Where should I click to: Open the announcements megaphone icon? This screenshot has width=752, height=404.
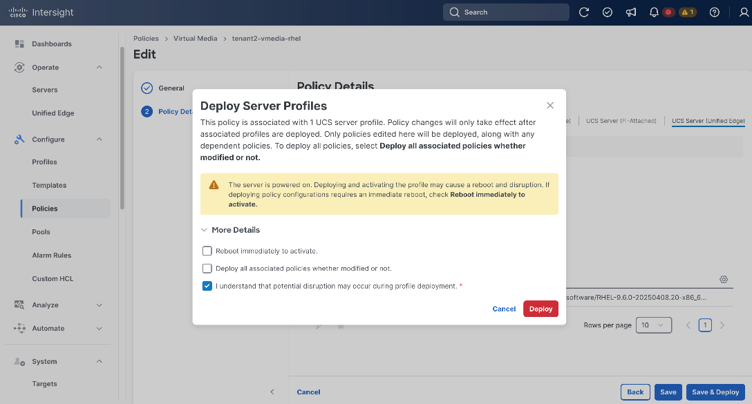(x=630, y=12)
